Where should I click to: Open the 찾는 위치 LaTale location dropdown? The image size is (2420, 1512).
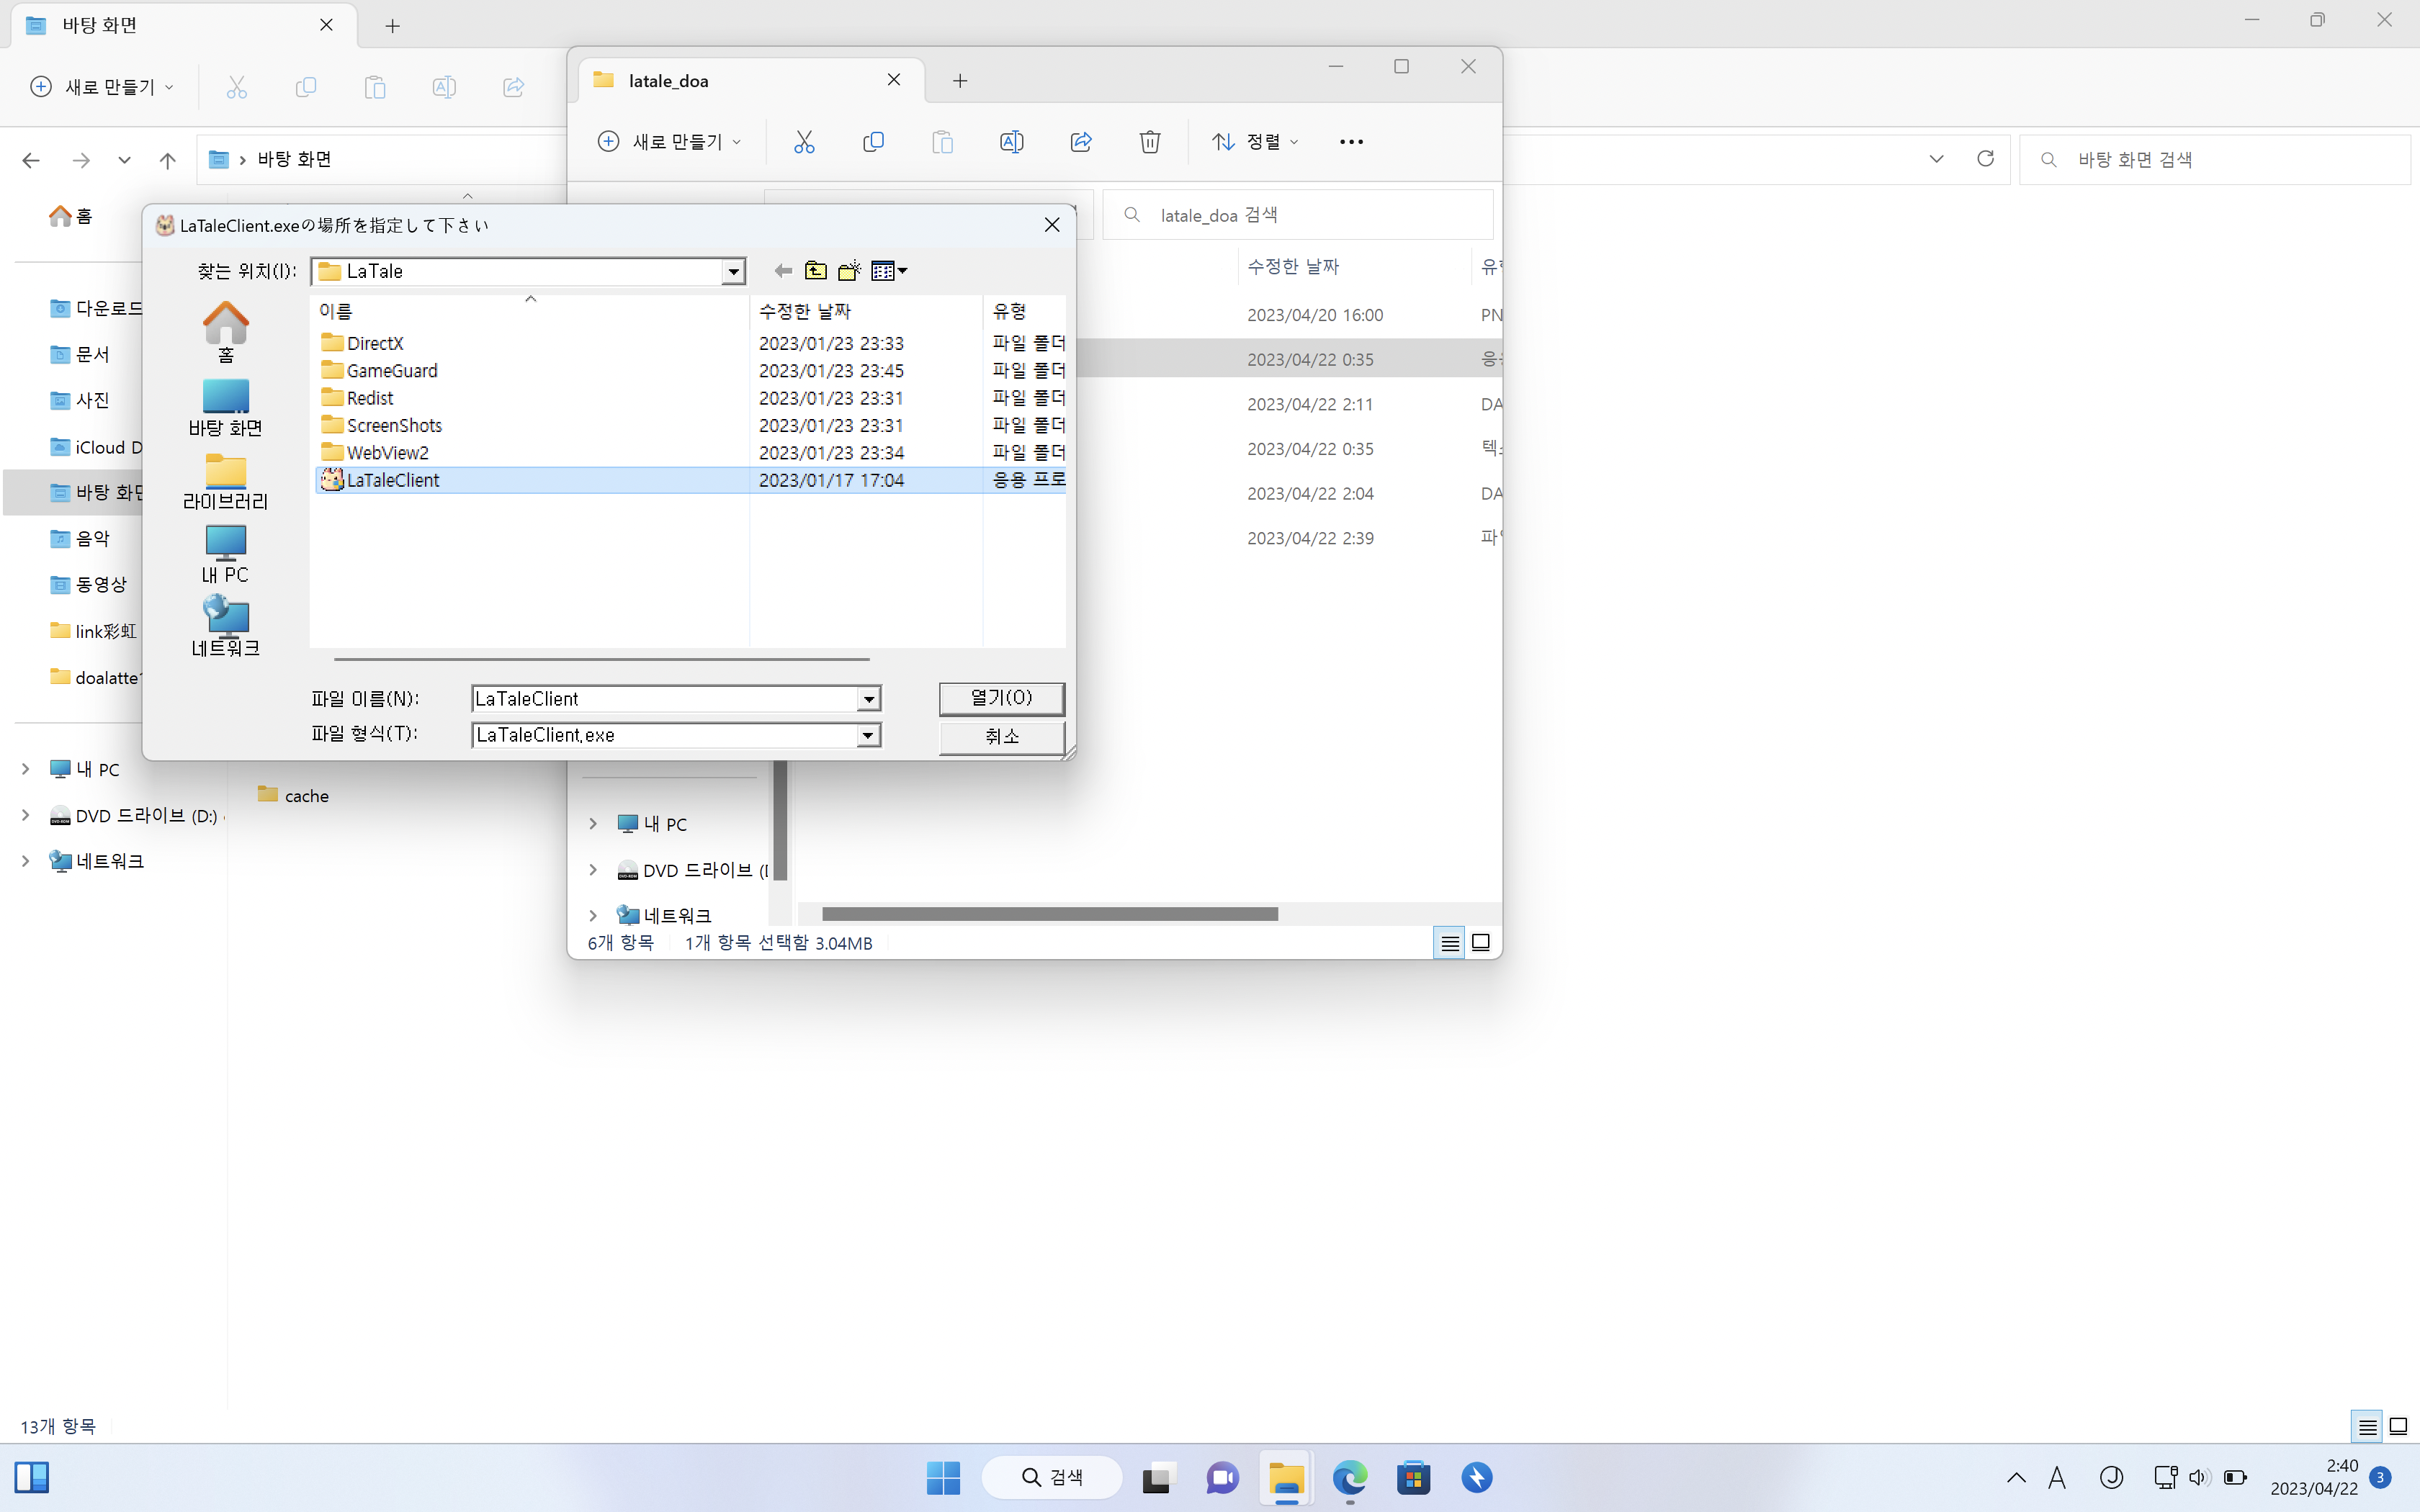point(733,272)
